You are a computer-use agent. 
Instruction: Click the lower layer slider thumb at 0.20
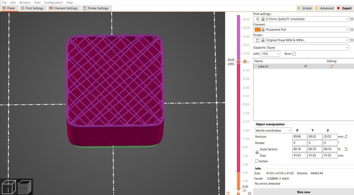[239, 189]
